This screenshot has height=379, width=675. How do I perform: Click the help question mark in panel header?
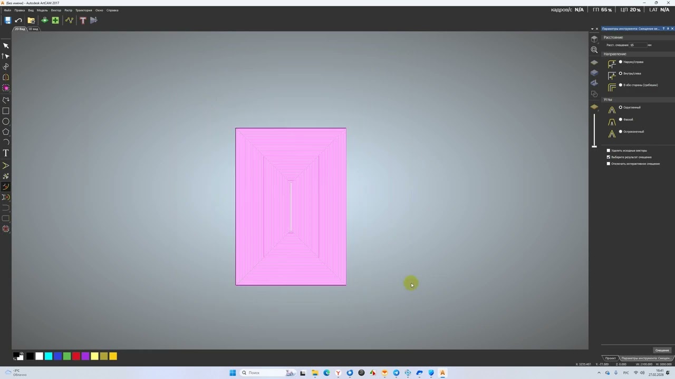tap(663, 28)
